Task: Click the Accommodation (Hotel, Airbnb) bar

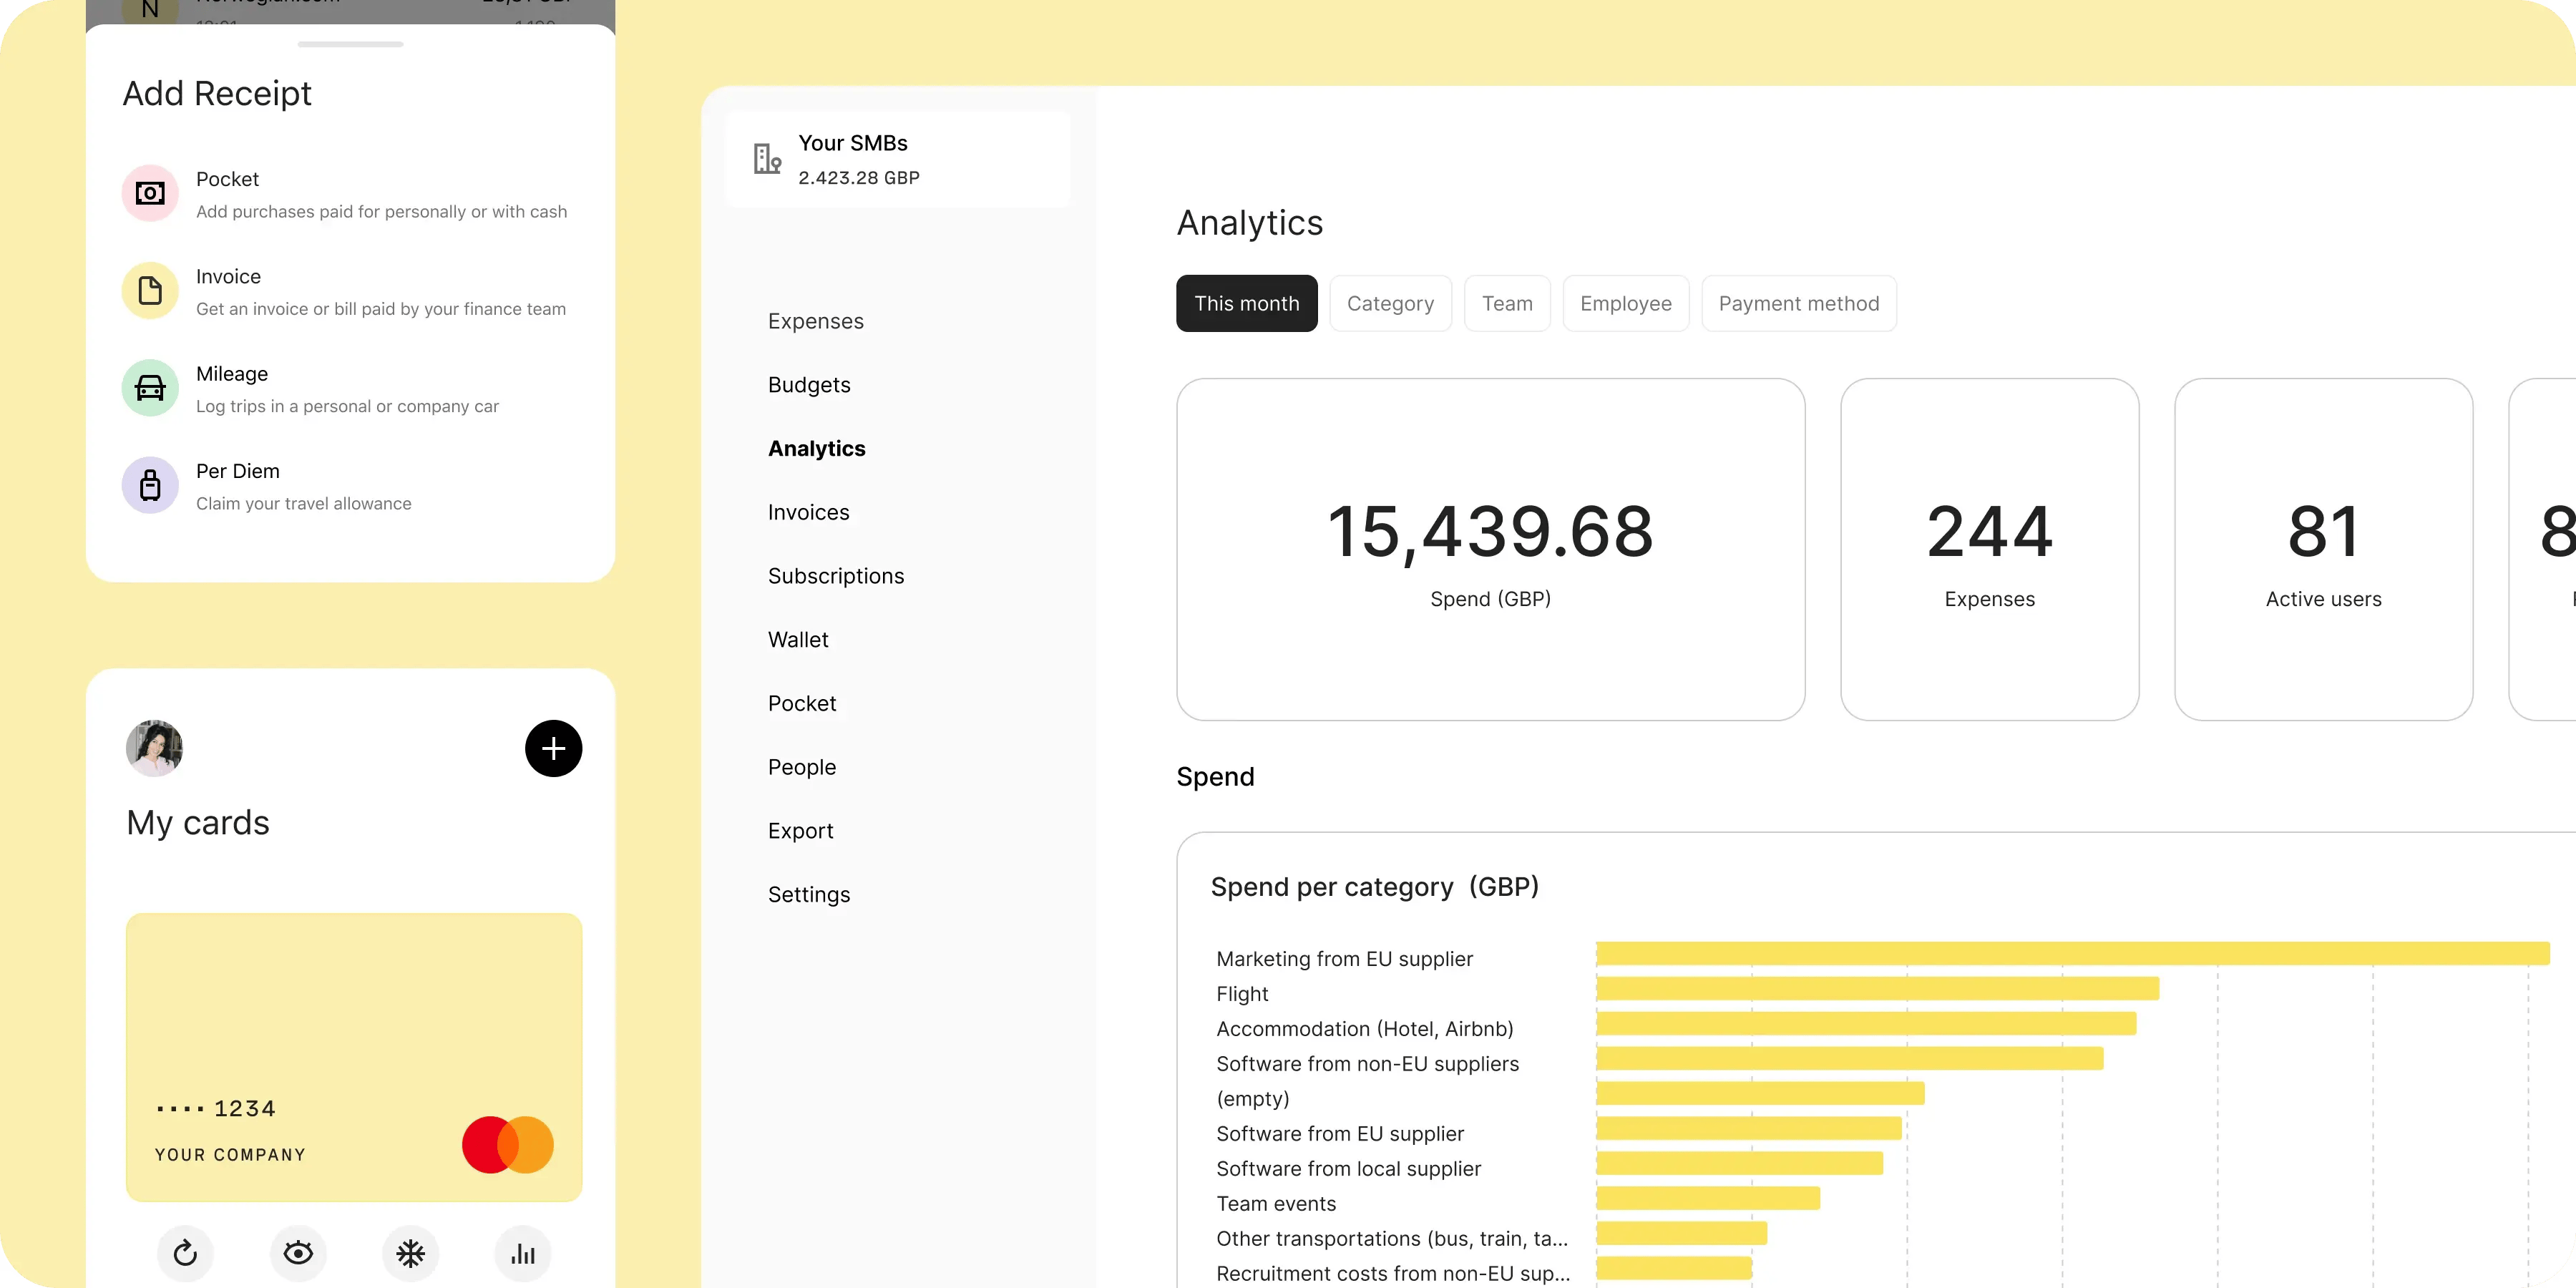Action: (x=1866, y=1023)
